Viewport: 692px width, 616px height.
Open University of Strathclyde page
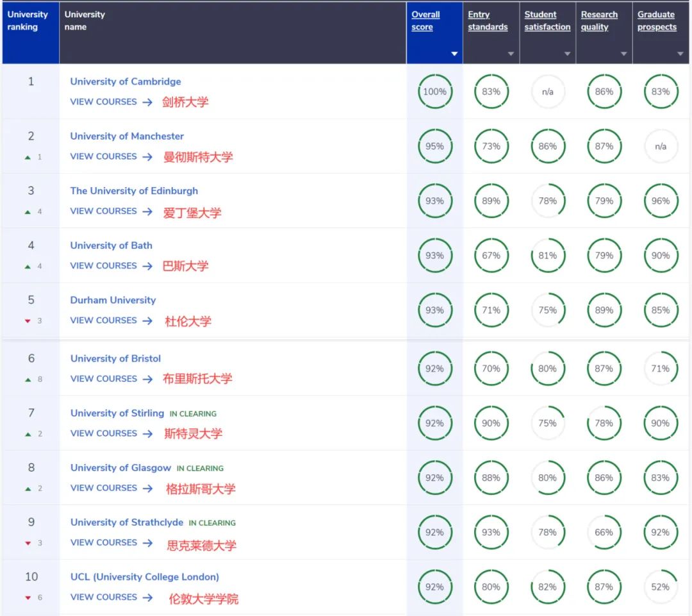tap(127, 522)
